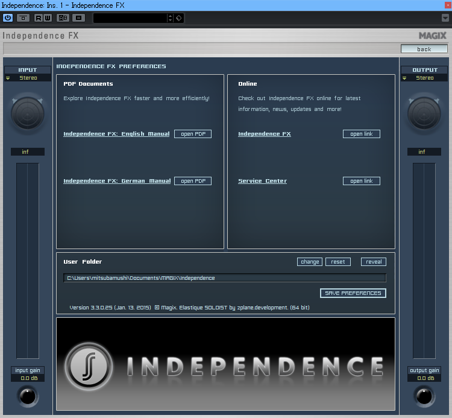Enable Write automation (W) button

[x=48, y=18]
